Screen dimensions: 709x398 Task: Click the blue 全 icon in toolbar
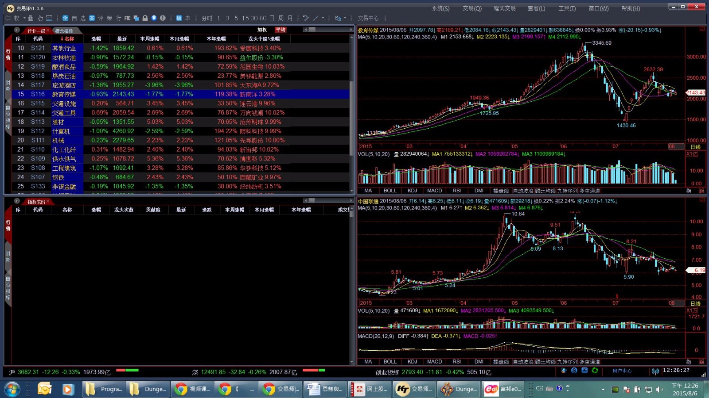pos(65,18)
